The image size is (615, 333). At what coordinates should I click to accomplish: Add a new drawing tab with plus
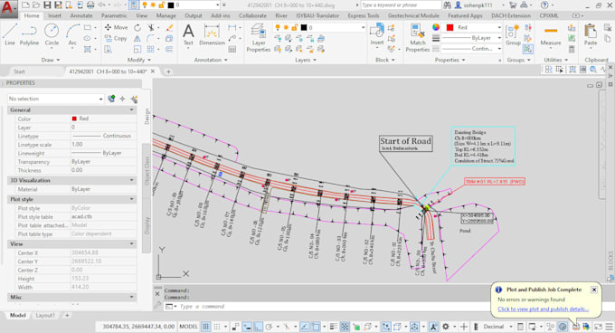(x=168, y=71)
